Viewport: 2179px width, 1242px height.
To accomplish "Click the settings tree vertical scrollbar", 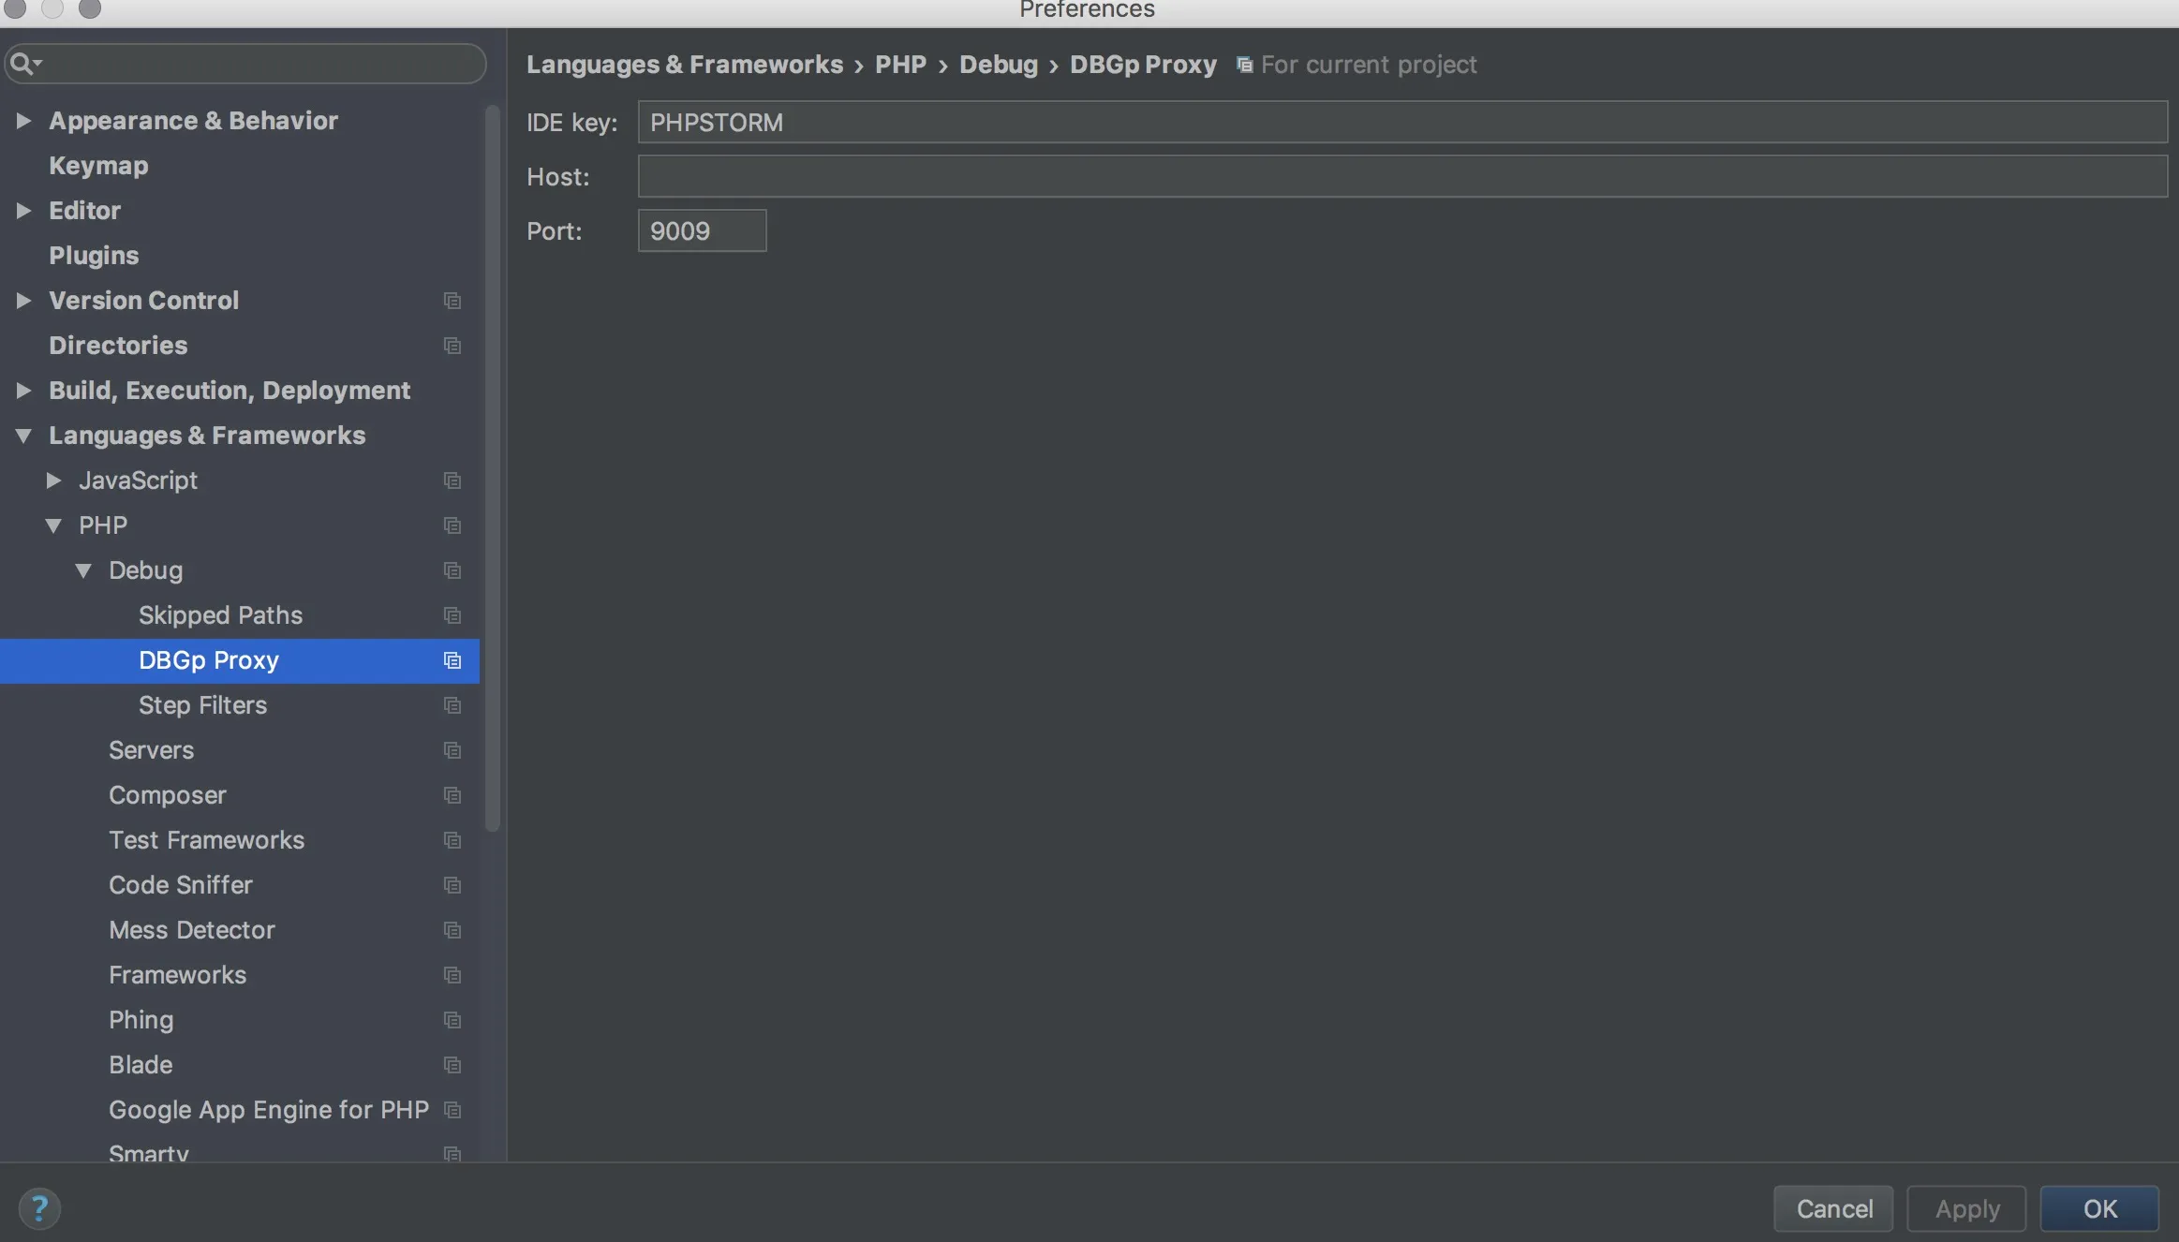I will click(x=493, y=468).
